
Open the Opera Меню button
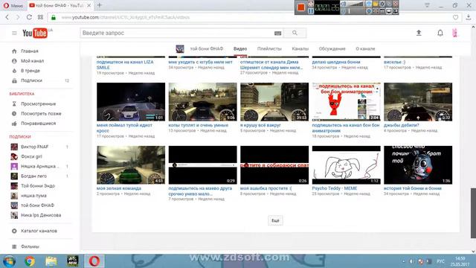(13, 5)
